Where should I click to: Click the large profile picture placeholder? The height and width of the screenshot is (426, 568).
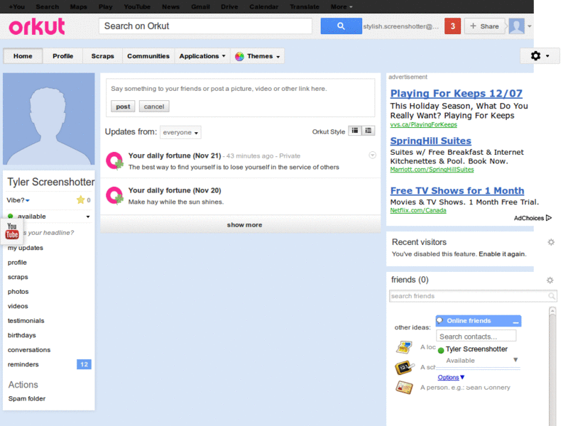coord(48,119)
